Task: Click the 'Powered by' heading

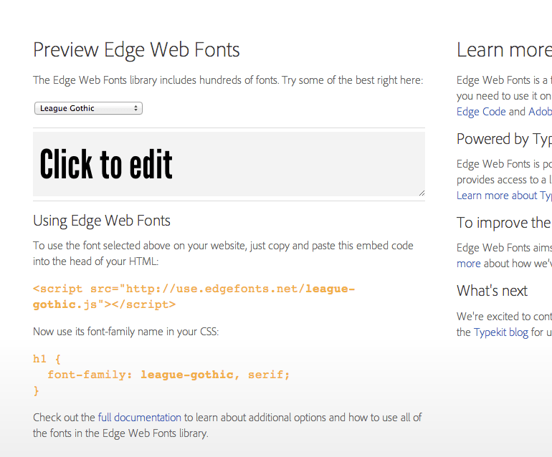Action: pyautogui.click(x=503, y=139)
